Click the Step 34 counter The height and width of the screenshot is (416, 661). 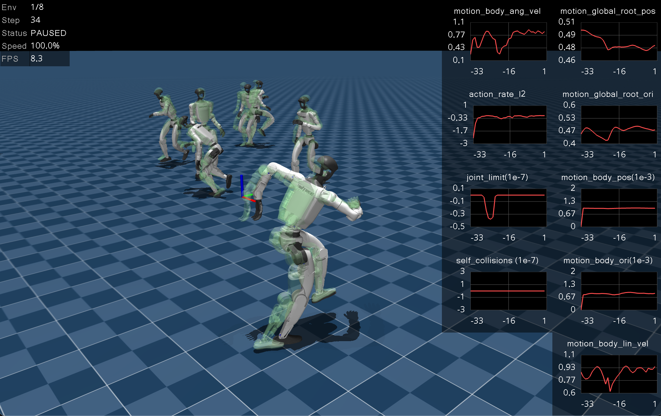tap(35, 20)
